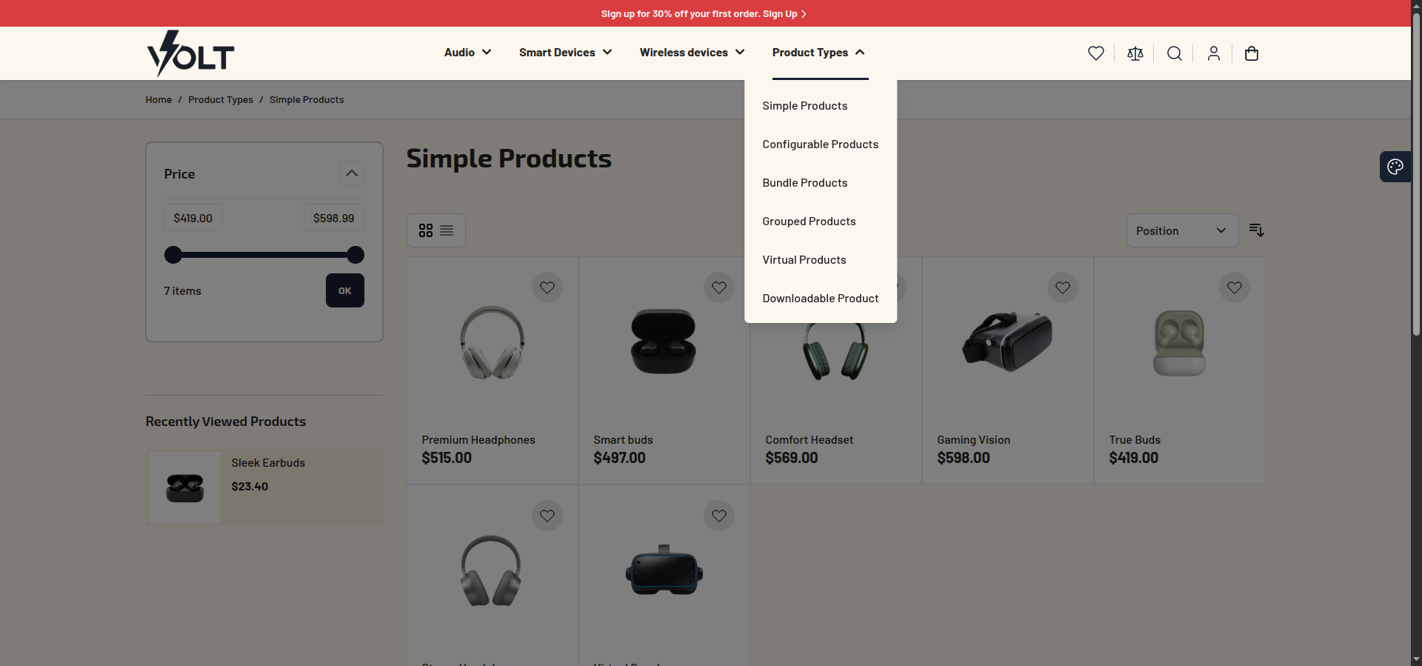Collapse the Price filter chevron

(x=352, y=173)
